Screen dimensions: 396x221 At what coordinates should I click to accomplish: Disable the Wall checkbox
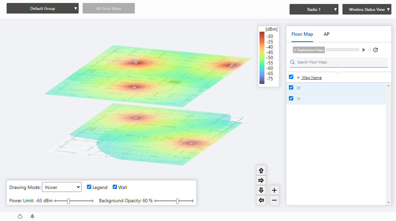[x=115, y=187]
